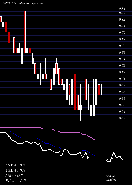Click the 0.79 price axis label

pyautogui.click(x=122, y=33)
